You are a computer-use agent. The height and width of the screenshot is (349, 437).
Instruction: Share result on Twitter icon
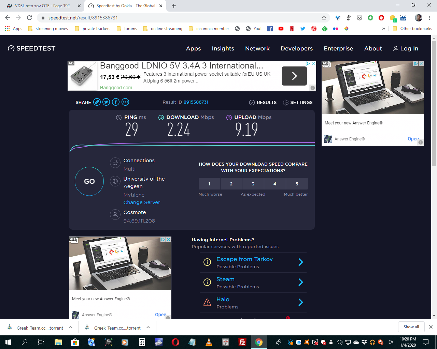(x=106, y=102)
